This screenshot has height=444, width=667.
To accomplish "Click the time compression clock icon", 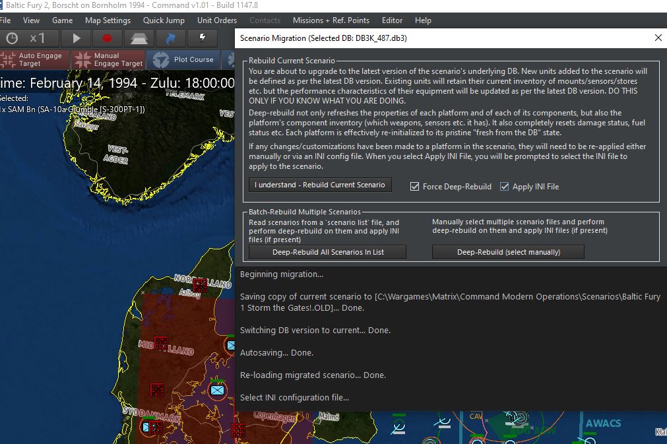I will 12,38.
